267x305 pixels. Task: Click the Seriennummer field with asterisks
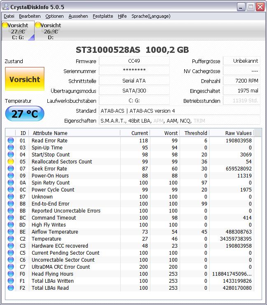pyautogui.click(x=134, y=71)
